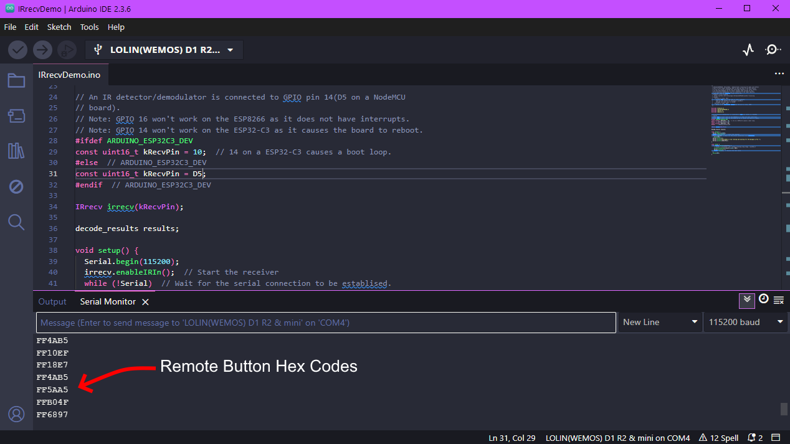Click the Arduino logo in title bar
The width and height of the screenshot is (790, 444).
[x=9, y=9]
